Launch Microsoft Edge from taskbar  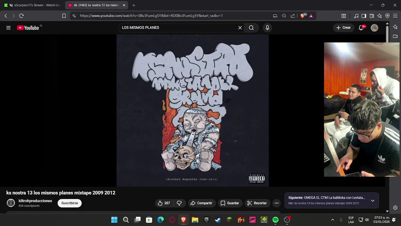[x=160, y=220]
